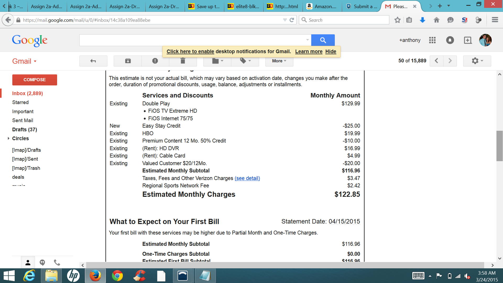Click the red COMPOSE button
The width and height of the screenshot is (503, 283).
pos(35,80)
